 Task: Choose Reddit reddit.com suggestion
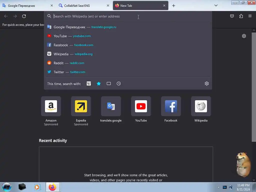[128, 63]
